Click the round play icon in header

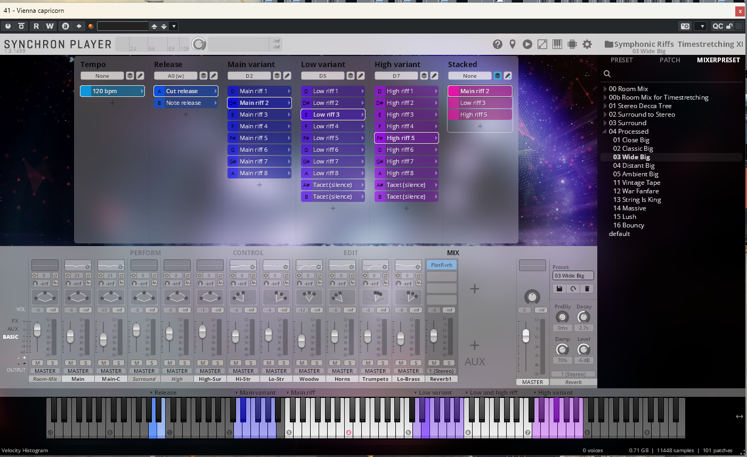(x=527, y=44)
